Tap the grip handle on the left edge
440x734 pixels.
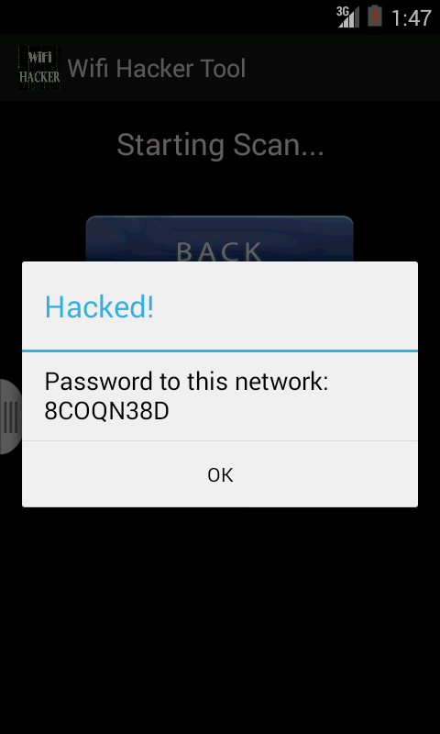pyautogui.click(x=10, y=417)
